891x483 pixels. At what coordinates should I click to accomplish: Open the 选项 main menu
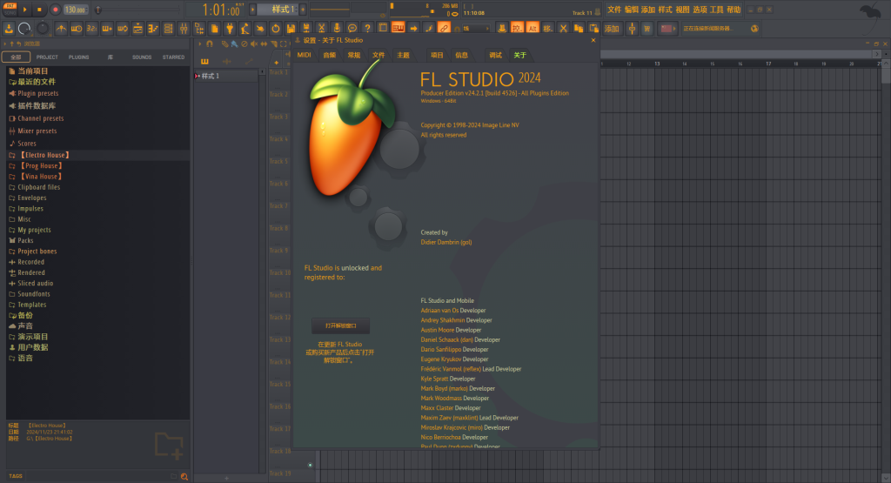(x=700, y=10)
